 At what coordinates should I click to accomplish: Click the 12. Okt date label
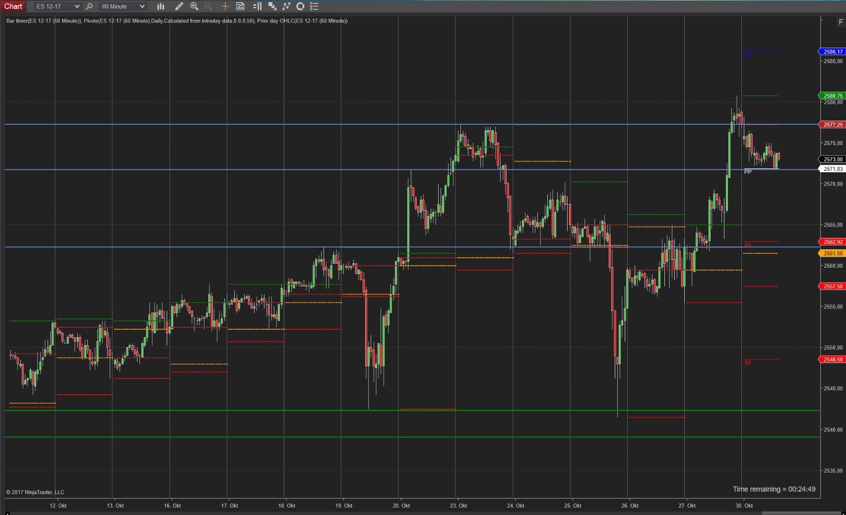tap(58, 506)
